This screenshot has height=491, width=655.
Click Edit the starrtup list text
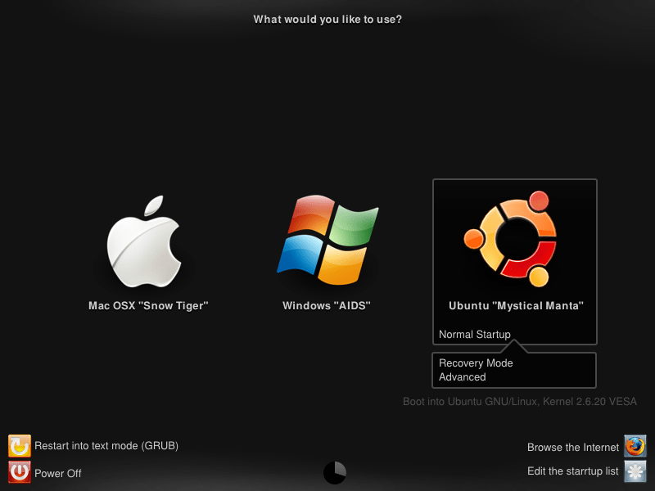tap(573, 471)
